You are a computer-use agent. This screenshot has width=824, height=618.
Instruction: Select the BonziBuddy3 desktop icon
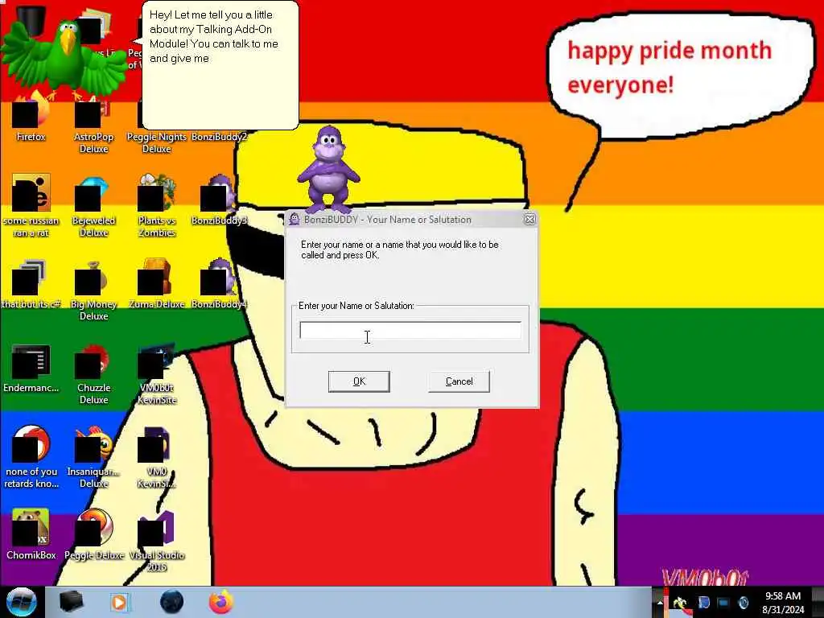(219, 200)
